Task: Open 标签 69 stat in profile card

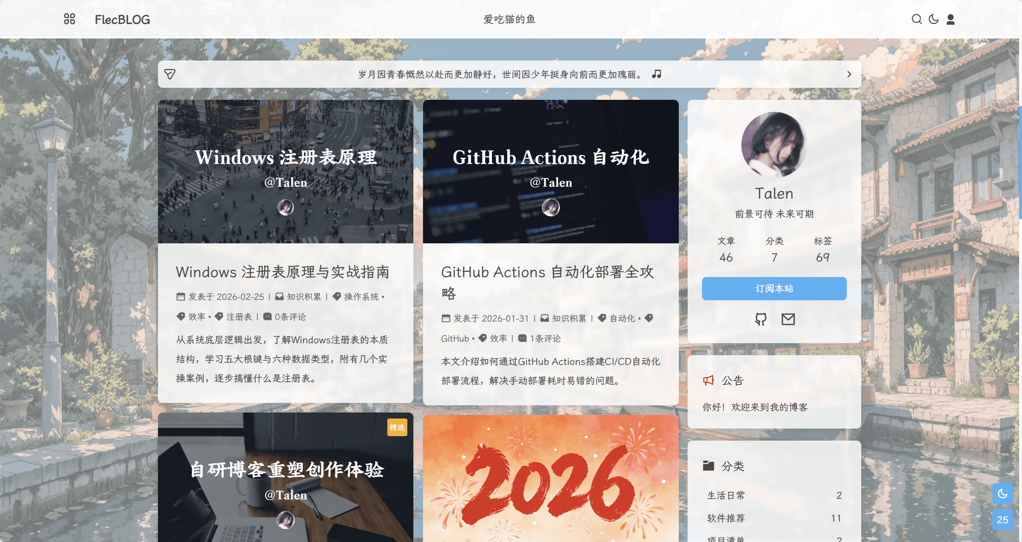Action: point(823,249)
